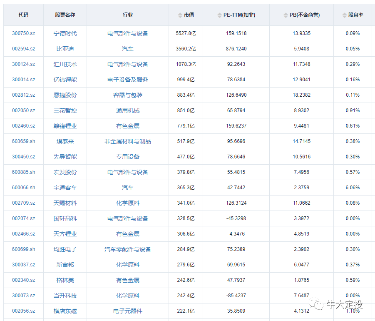The height and width of the screenshot is (321, 375).
Task: Open the 宇通客车 stock name link
Action: [65, 188]
